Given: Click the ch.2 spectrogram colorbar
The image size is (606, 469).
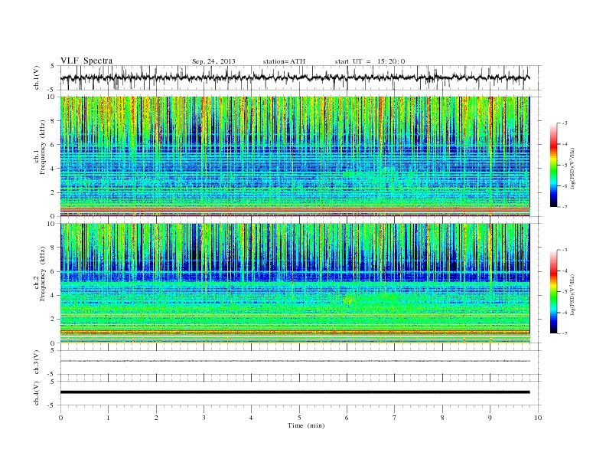Looking at the screenshot, I should pos(553,292).
